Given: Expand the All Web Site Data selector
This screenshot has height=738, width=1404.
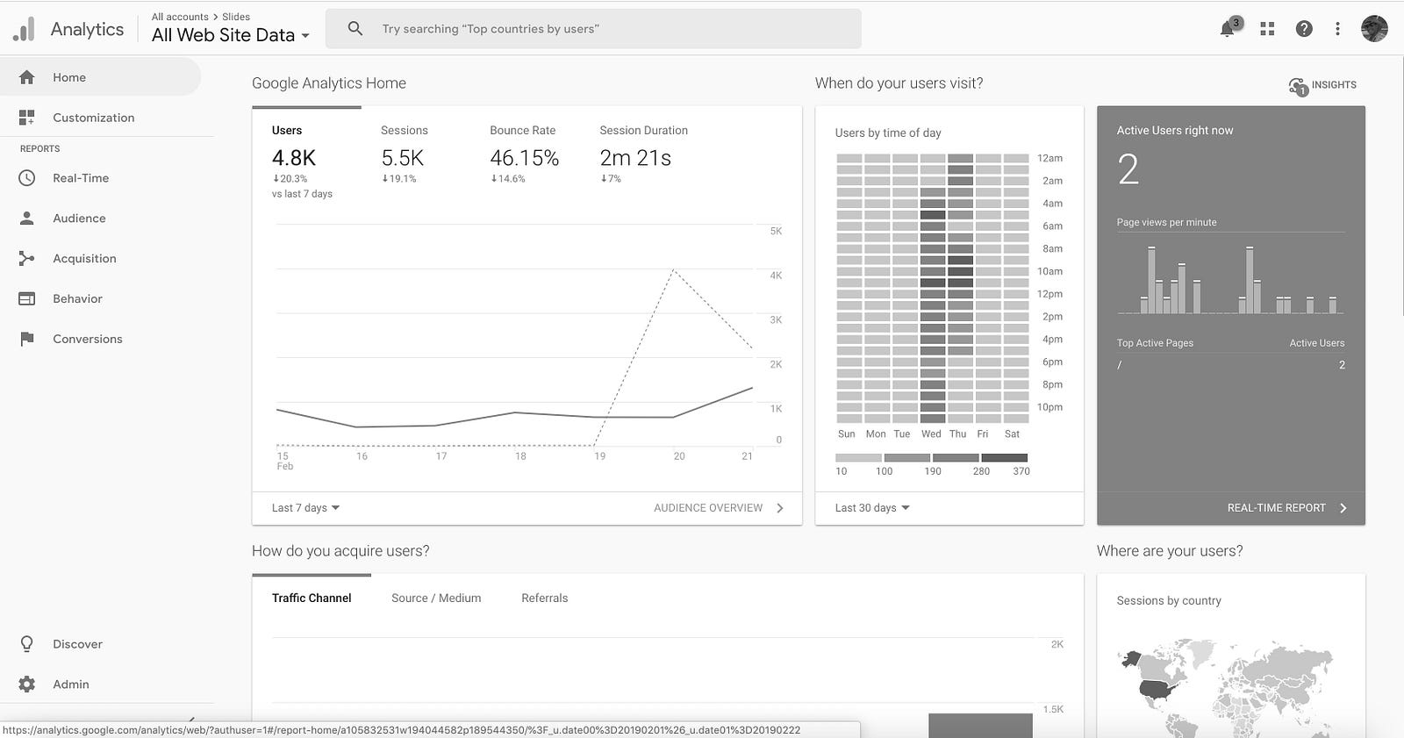Looking at the screenshot, I should tap(231, 35).
